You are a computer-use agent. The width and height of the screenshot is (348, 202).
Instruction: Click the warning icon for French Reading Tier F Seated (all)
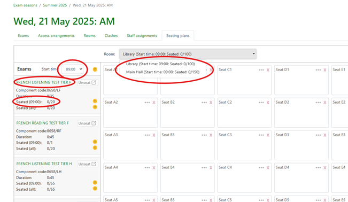coord(95,147)
